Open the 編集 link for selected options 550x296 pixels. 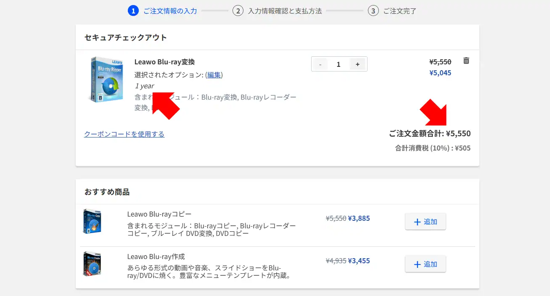pos(214,75)
